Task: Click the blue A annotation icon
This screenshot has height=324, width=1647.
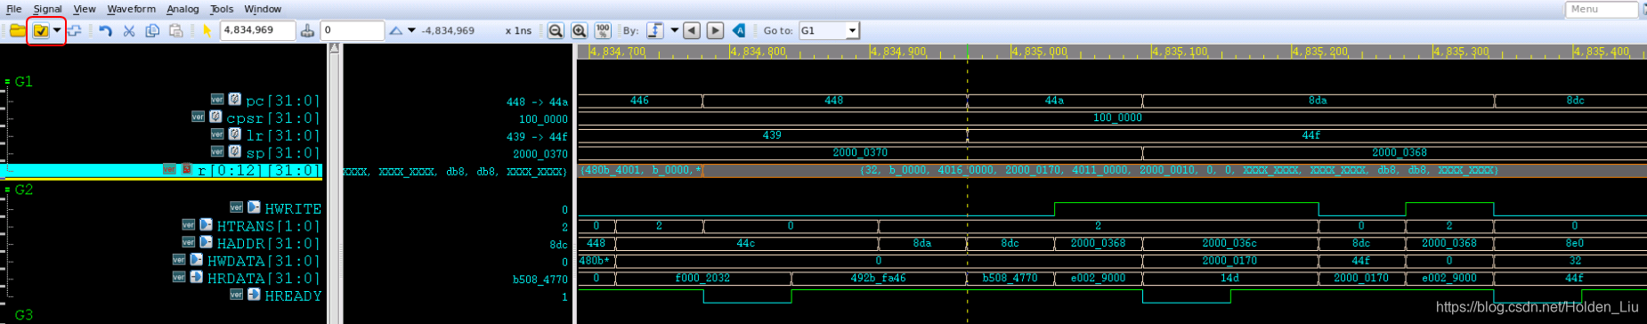Action: tap(739, 30)
